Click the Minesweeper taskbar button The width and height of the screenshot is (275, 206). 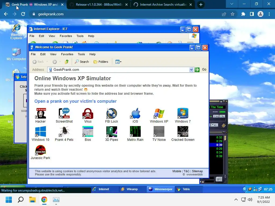tap(161, 189)
